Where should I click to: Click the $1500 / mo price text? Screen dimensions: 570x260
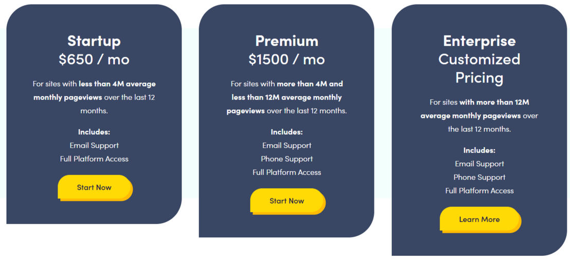(x=287, y=59)
